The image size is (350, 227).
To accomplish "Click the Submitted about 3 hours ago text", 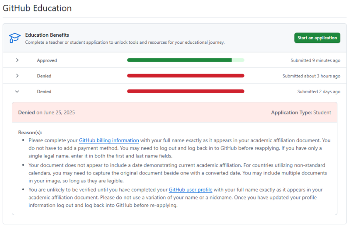I will (311, 76).
